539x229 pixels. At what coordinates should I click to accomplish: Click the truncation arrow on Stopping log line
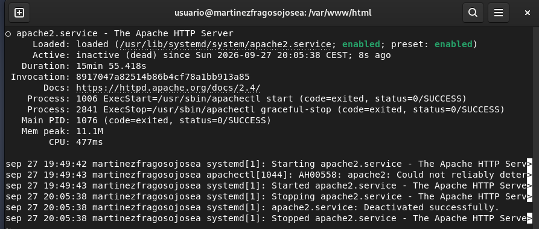[529, 196]
